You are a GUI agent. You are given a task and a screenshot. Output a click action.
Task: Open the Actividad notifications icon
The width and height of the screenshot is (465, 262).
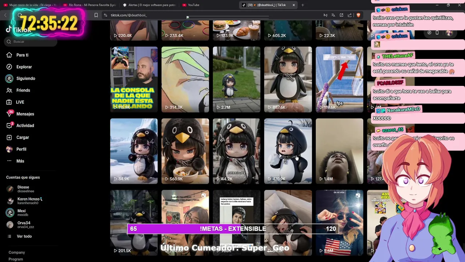point(9,126)
